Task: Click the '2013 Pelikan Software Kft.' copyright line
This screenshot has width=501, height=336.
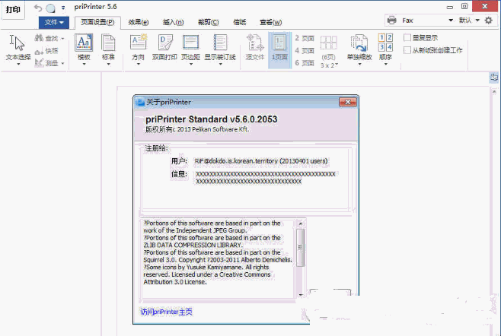Action: click(x=212, y=129)
